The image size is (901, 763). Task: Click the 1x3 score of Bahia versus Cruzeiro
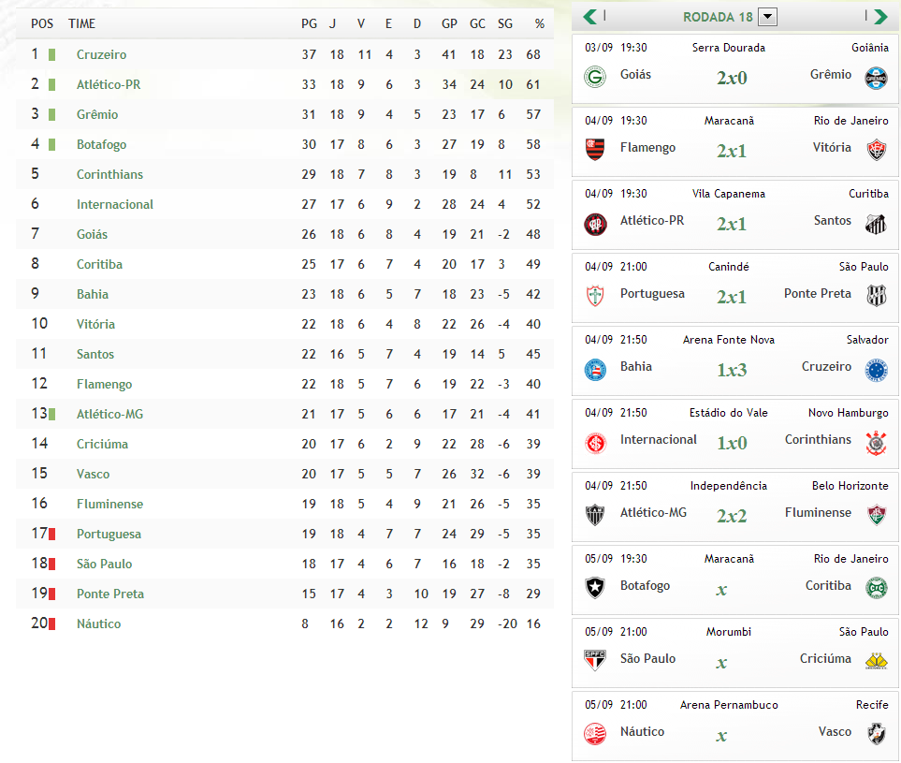(732, 370)
